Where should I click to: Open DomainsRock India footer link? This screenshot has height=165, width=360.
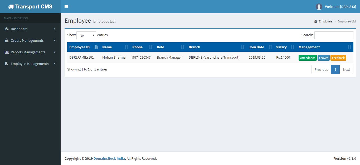click(110, 158)
